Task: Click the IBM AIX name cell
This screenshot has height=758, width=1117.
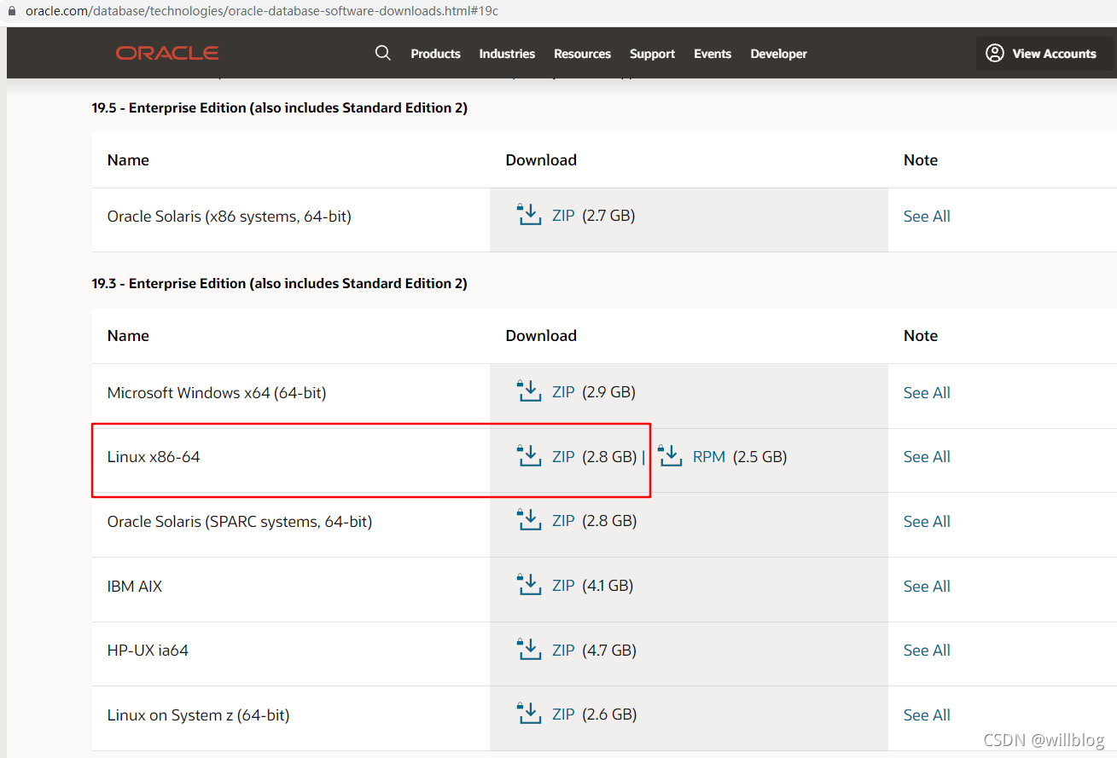Action: tap(291, 589)
